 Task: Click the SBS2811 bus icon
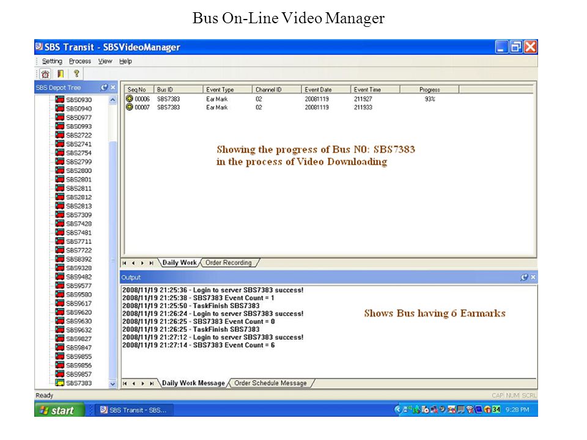[59, 188]
